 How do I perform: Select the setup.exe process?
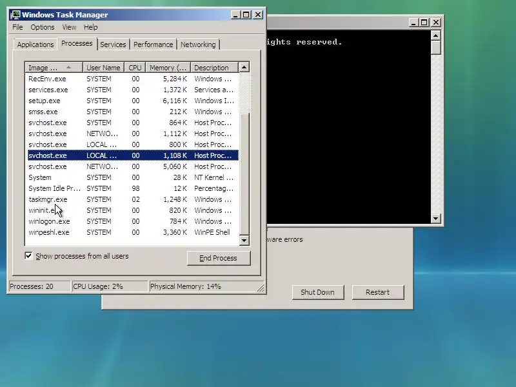pos(133,101)
